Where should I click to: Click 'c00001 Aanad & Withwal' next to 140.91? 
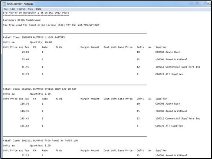tap(171, 111)
